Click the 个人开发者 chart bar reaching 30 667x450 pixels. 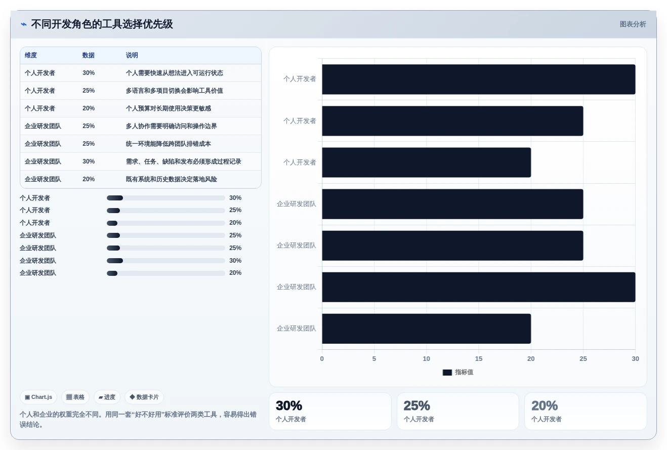tap(479, 79)
